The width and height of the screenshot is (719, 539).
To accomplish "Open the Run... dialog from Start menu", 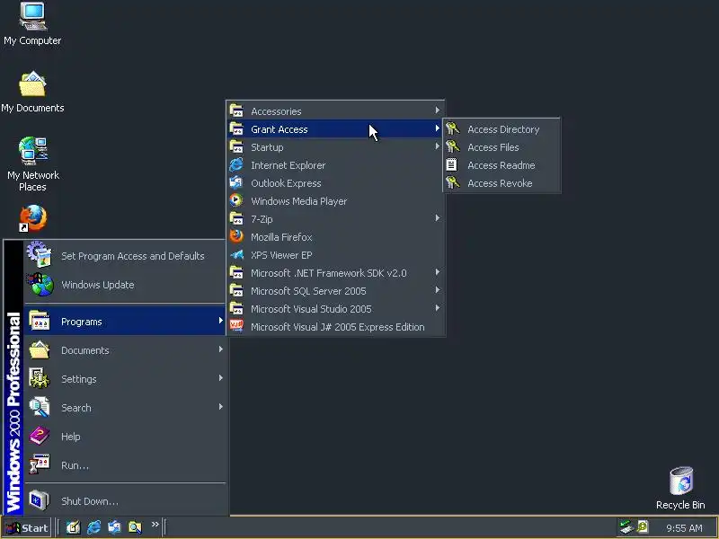I will tap(125, 465).
